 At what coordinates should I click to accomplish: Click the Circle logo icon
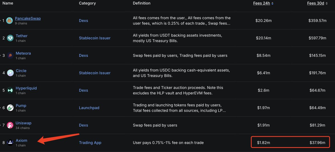[x=10, y=73]
